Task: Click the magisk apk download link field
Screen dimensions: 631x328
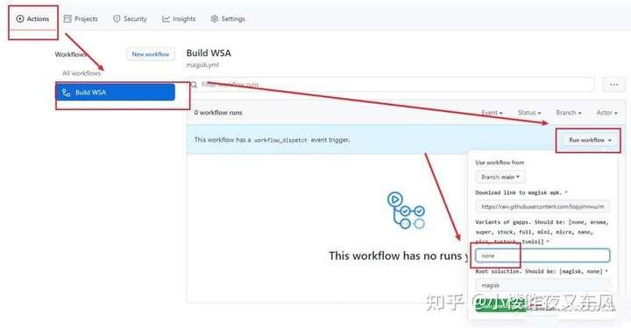Action: click(542, 206)
